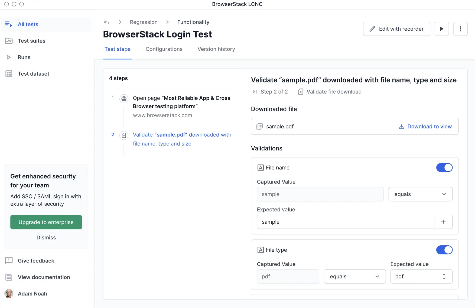Click the play button to run test
The image size is (475, 308).
(442, 29)
